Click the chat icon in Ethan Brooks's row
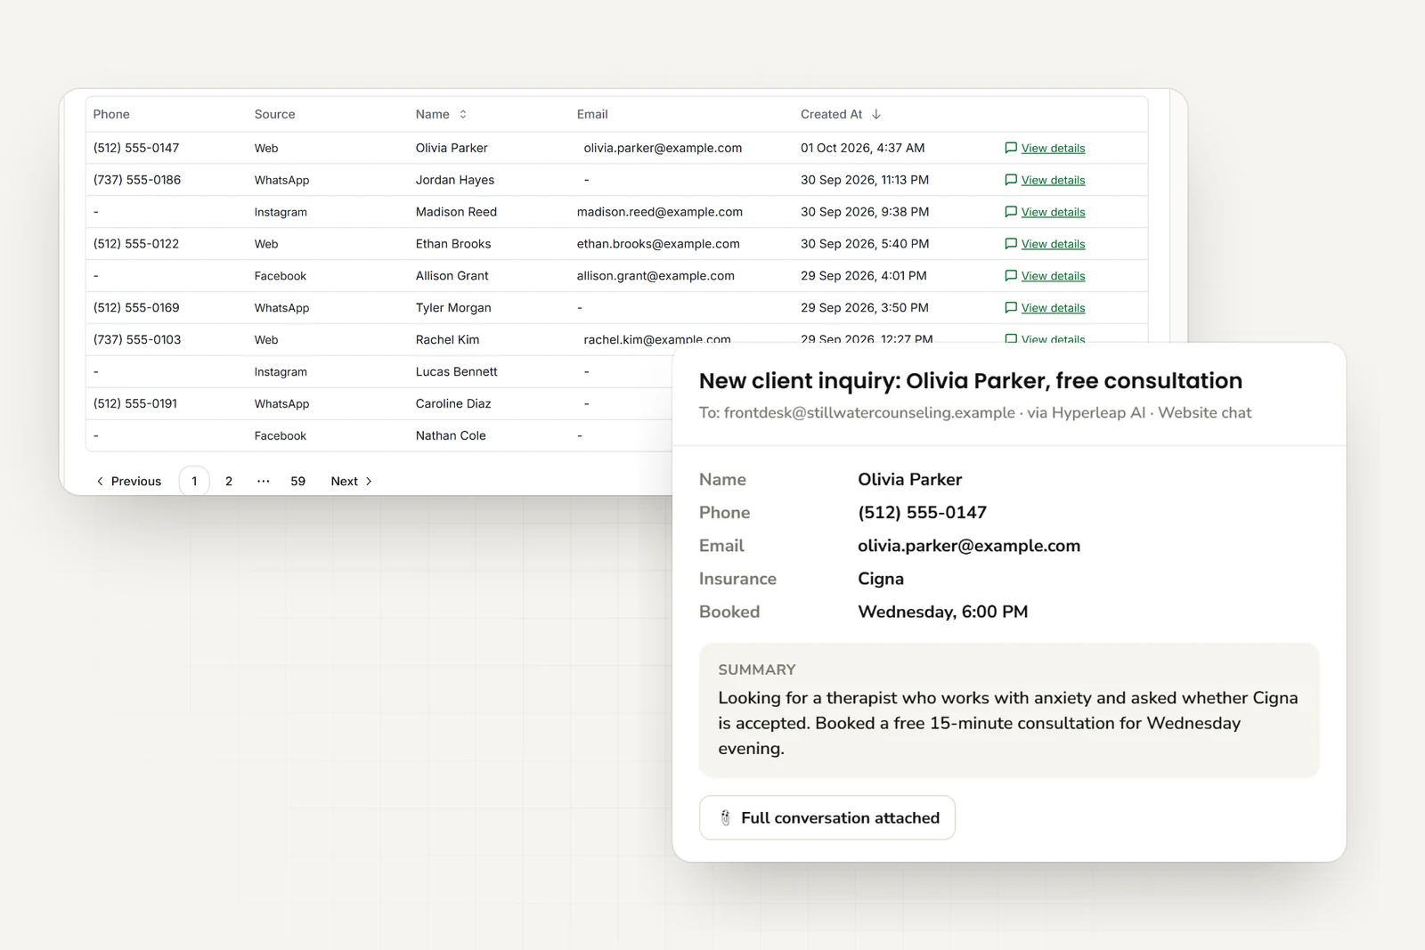This screenshot has height=950, width=1425. (x=1010, y=244)
